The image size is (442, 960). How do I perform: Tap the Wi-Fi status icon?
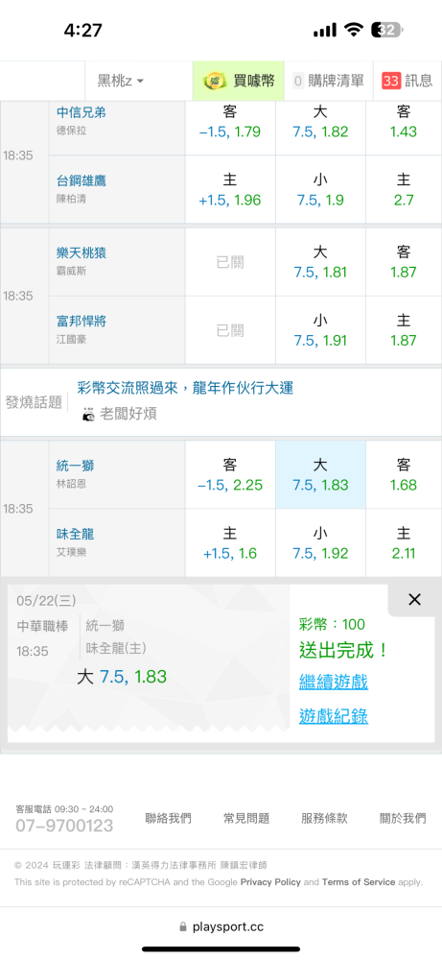pyautogui.click(x=354, y=30)
